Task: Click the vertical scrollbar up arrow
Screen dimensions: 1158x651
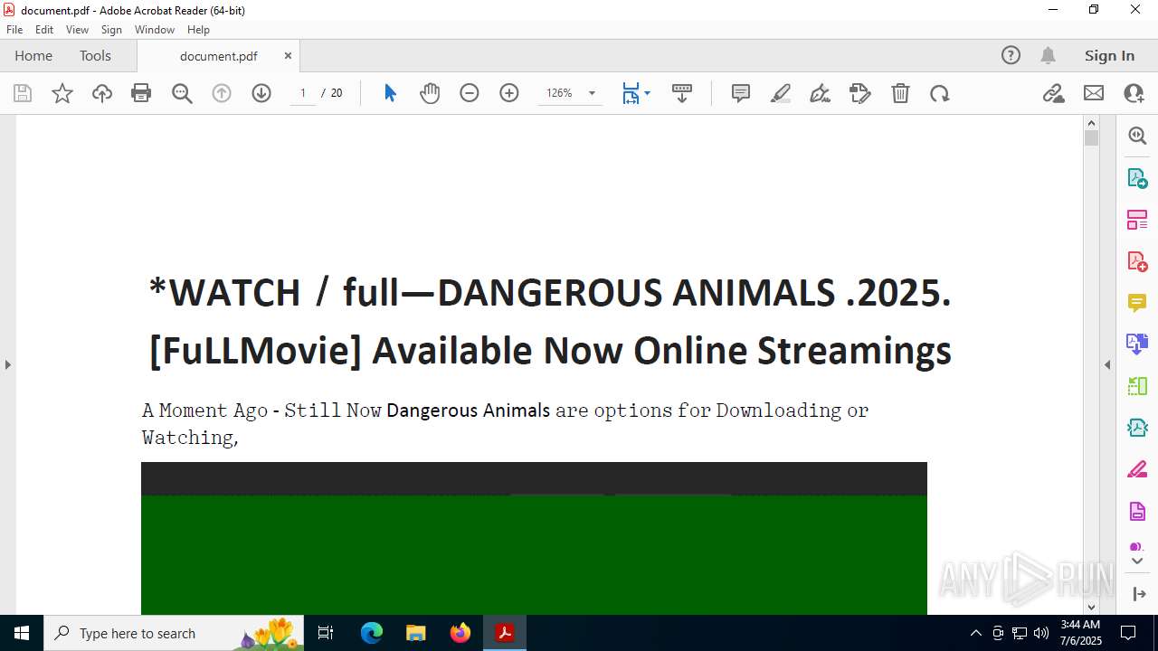Action: pyautogui.click(x=1091, y=123)
